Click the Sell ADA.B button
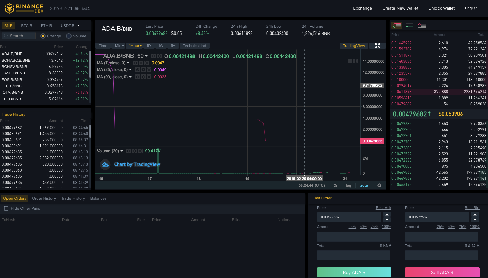The height and width of the screenshot is (278, 488). [x=442, y=272]
